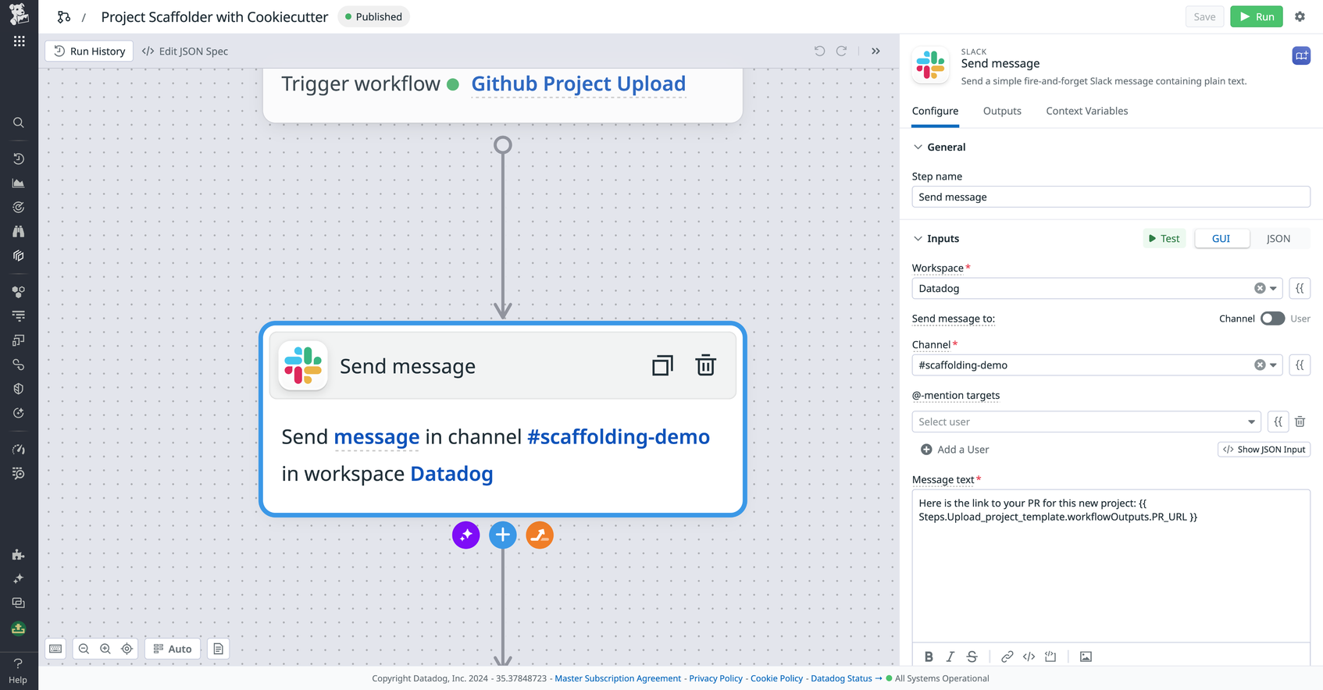Image resolution: width=1323 pixels, height=690 pixels.
Task: Open the workflow breadcrumb icon beside title
Action: pyautogui.click(x=64, y=16)
